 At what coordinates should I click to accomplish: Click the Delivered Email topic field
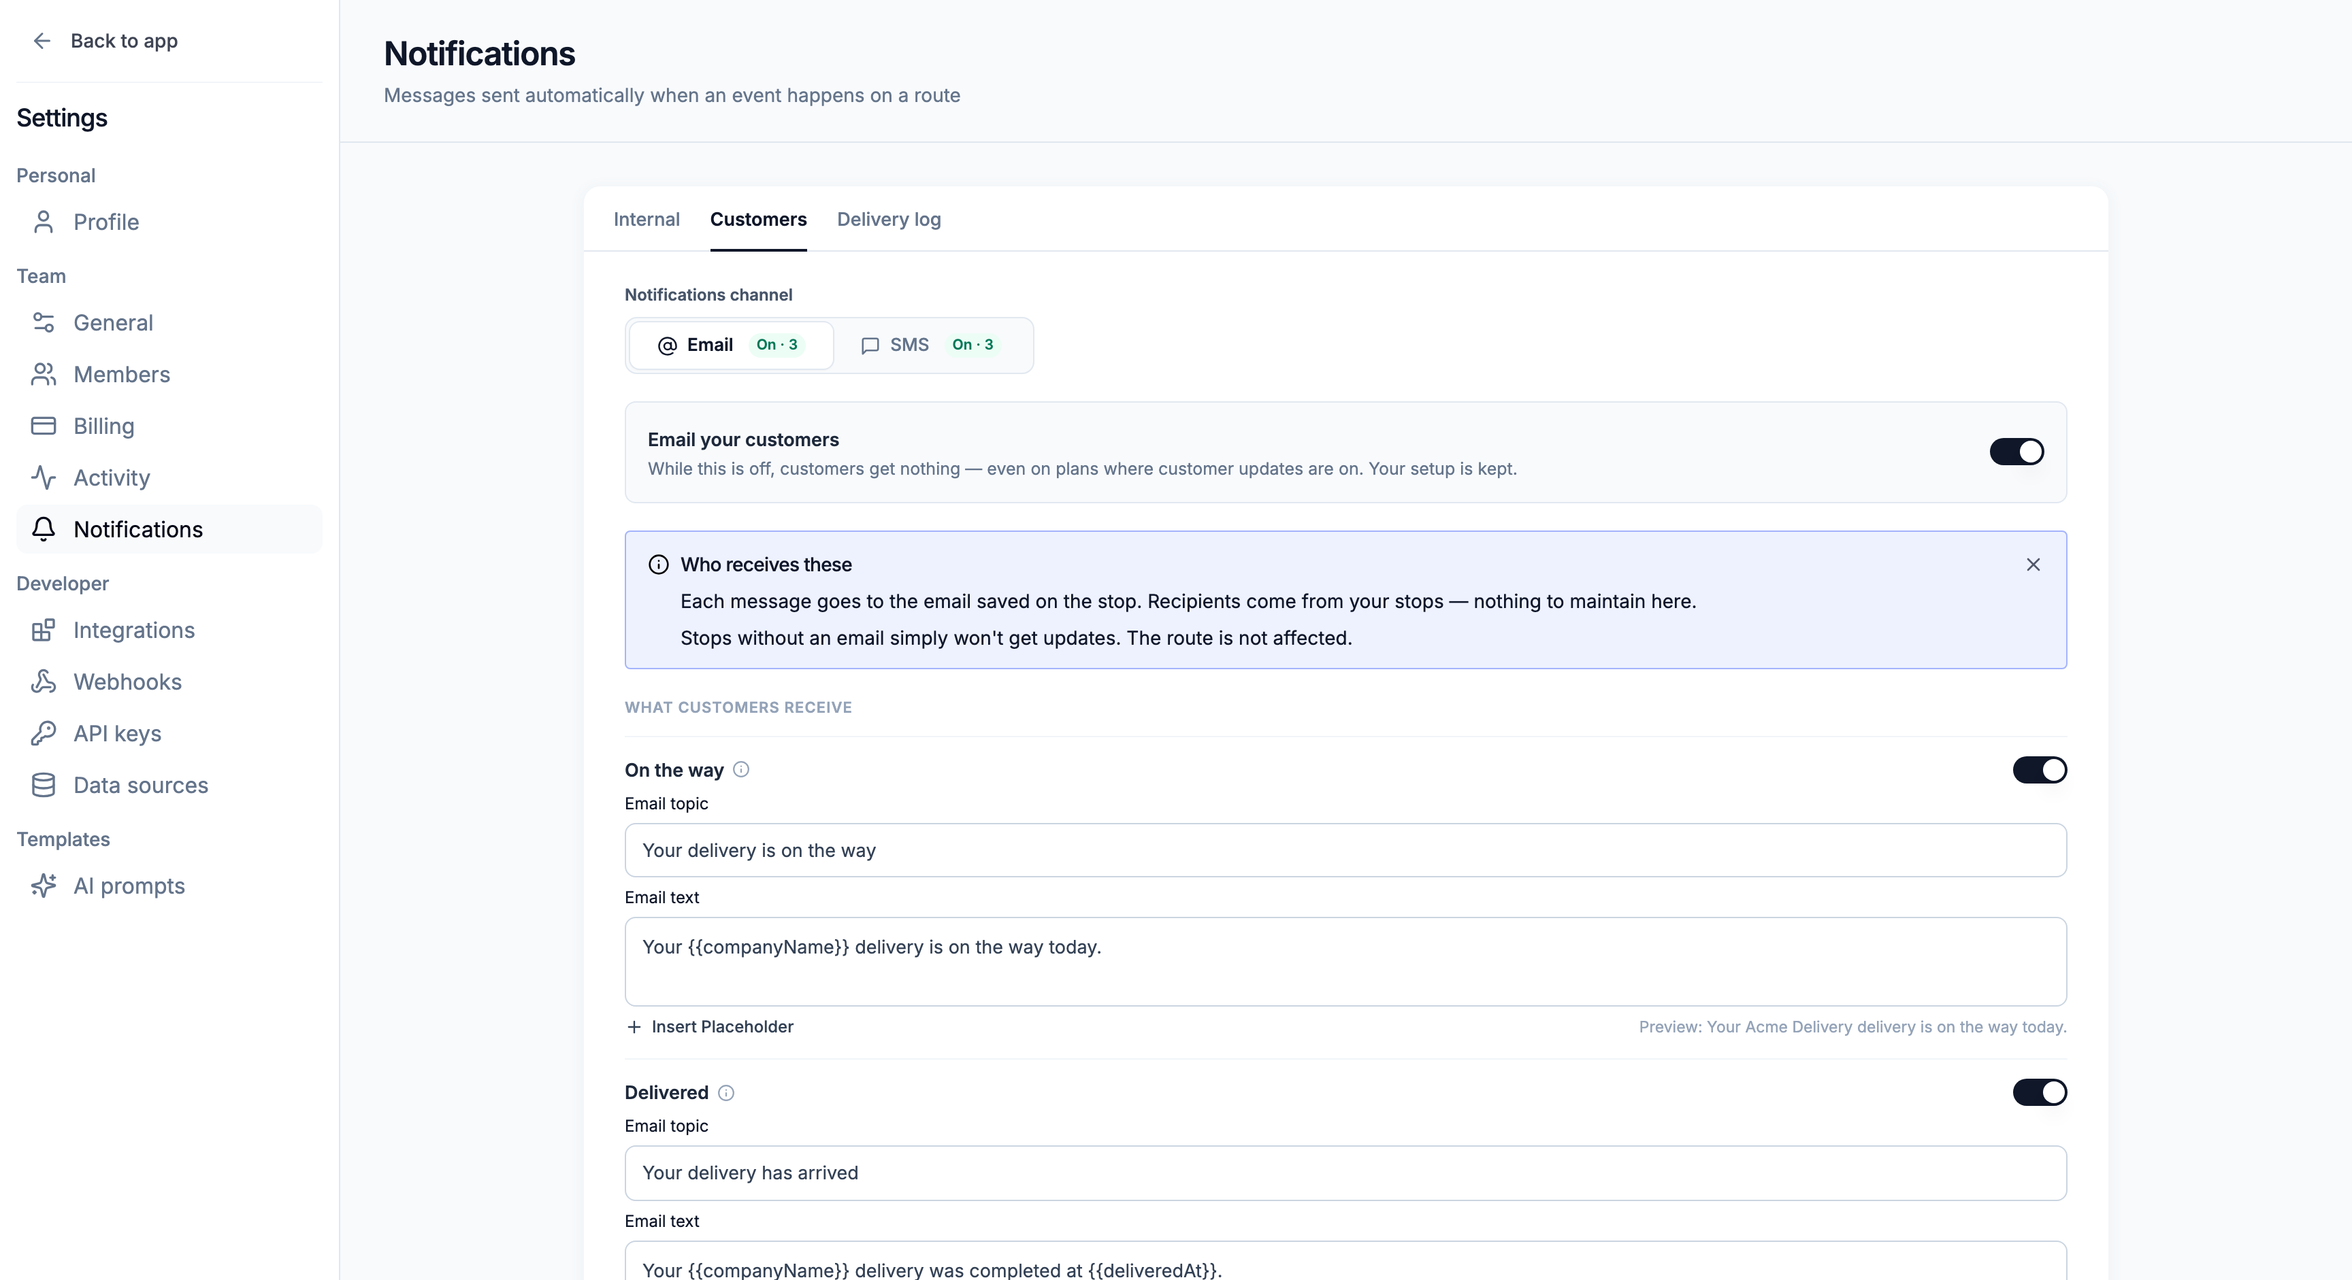pyautogui.click(x=1345, y=1173)
